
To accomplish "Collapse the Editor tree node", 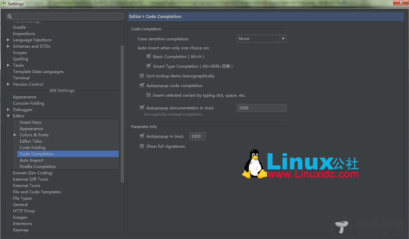I will click(x=8, y=116).
